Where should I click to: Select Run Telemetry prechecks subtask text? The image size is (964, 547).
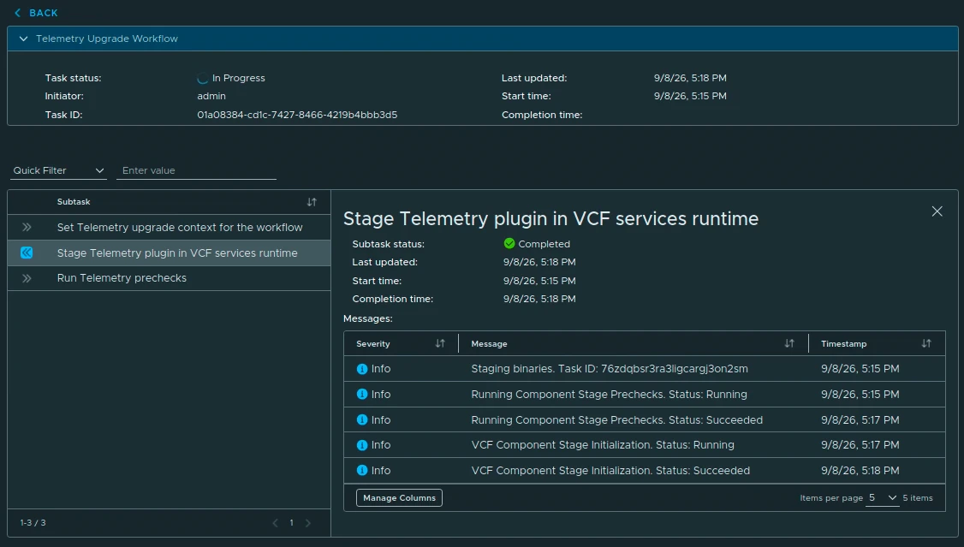pyautogui.click(x=122, y=278)
